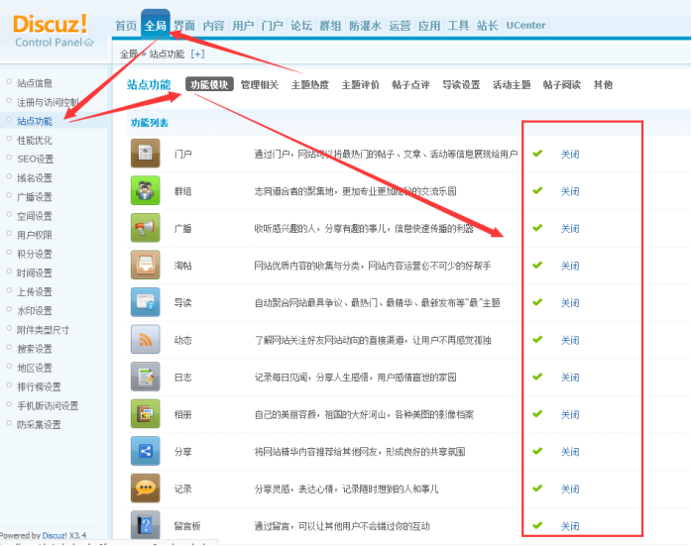
Task: Close the 相册 module via 关闭
Action: click(570, 415)
